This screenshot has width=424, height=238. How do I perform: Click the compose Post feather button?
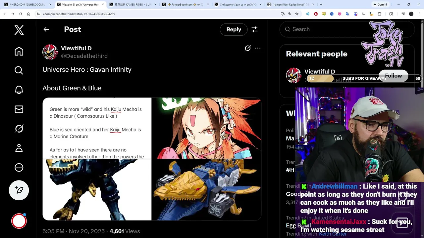19,190
